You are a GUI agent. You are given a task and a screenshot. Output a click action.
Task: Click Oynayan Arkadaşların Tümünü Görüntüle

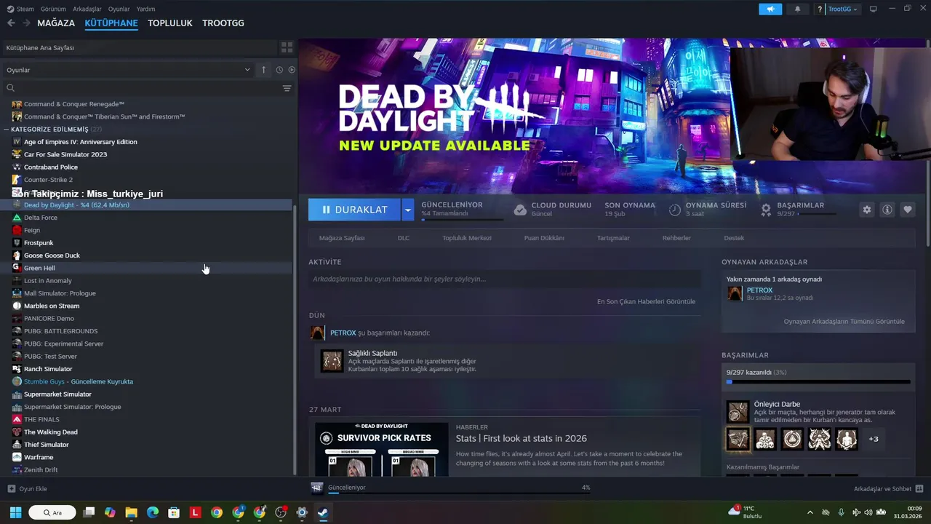click(x=844, y=321)
